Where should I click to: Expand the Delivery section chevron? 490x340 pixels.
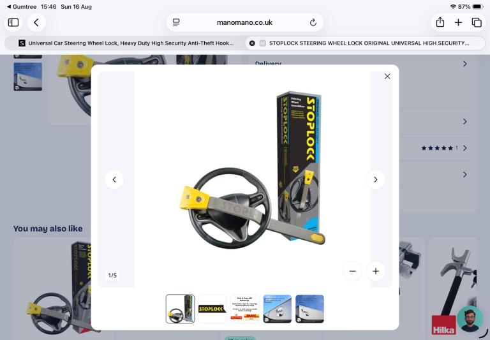tap(465, 64)
